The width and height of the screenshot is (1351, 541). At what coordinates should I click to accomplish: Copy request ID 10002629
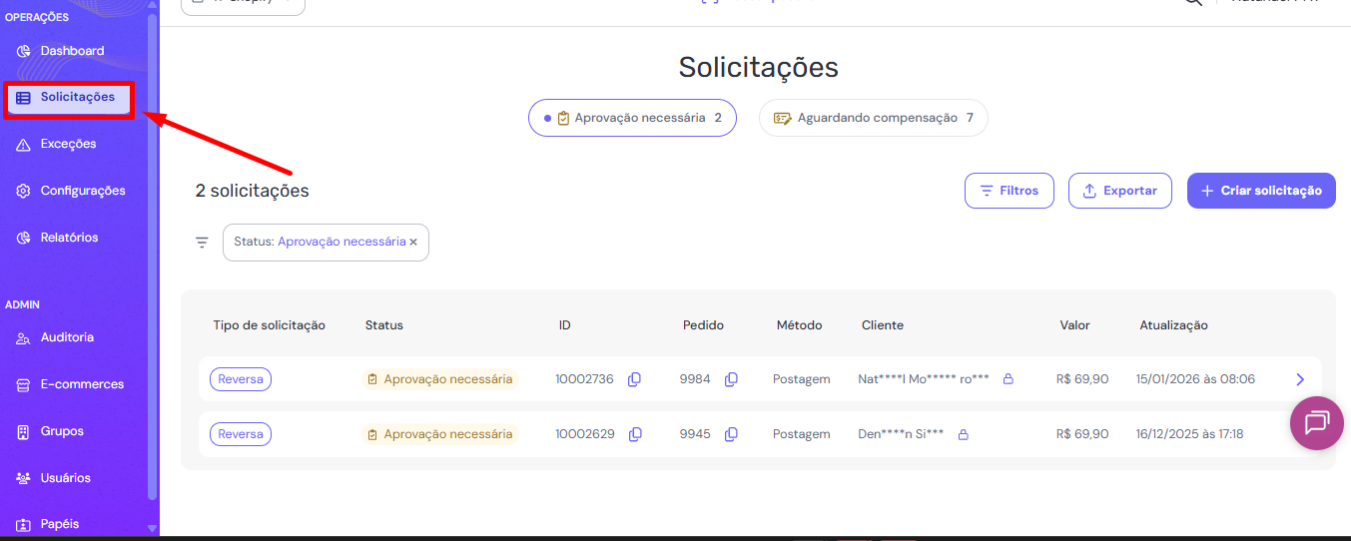coord(634,434)
